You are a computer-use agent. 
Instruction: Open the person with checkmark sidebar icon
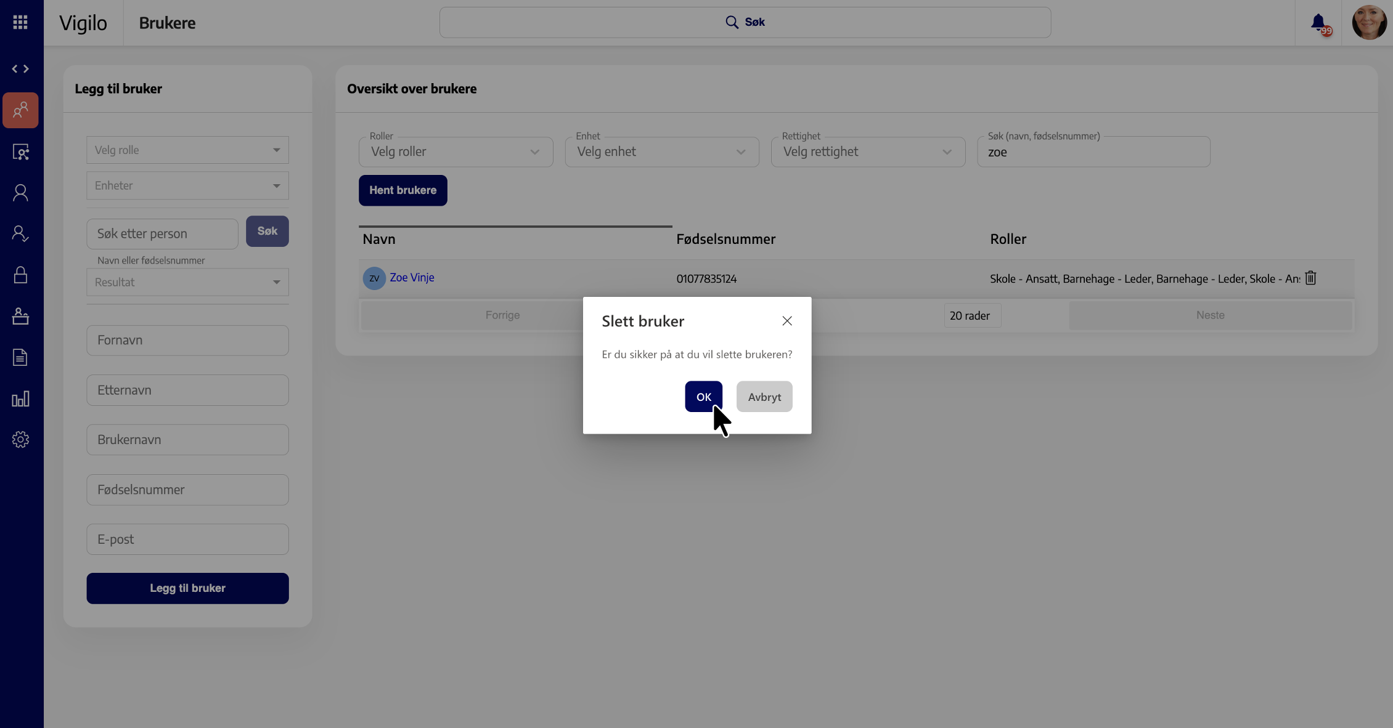click(x=20, y=233)
